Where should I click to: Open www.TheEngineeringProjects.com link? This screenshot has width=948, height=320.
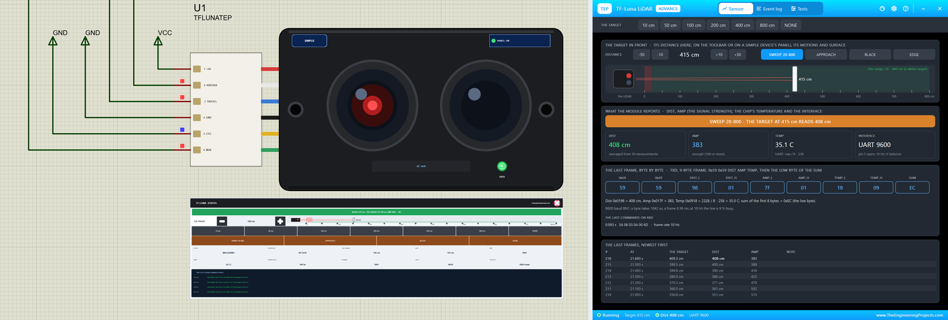(x=909, y=315)
